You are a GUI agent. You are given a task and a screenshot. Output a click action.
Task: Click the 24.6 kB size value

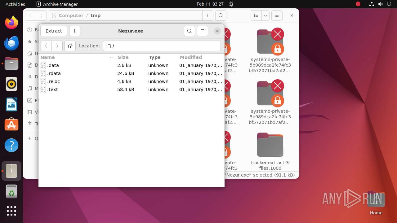click(126, 73)
